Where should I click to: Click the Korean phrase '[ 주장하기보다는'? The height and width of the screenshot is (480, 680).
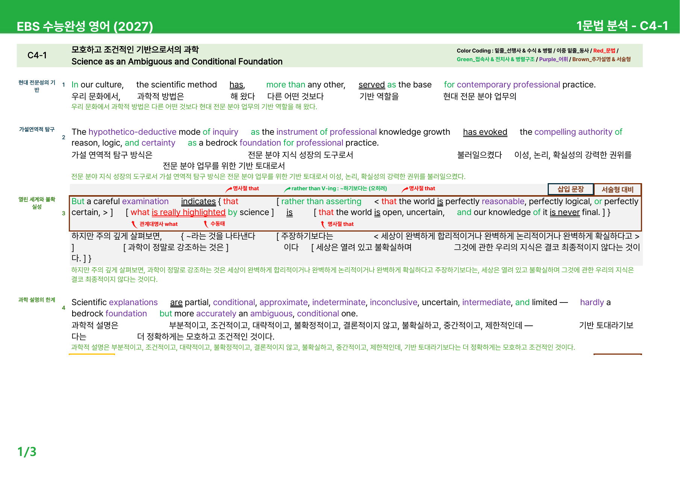(305, 236)
